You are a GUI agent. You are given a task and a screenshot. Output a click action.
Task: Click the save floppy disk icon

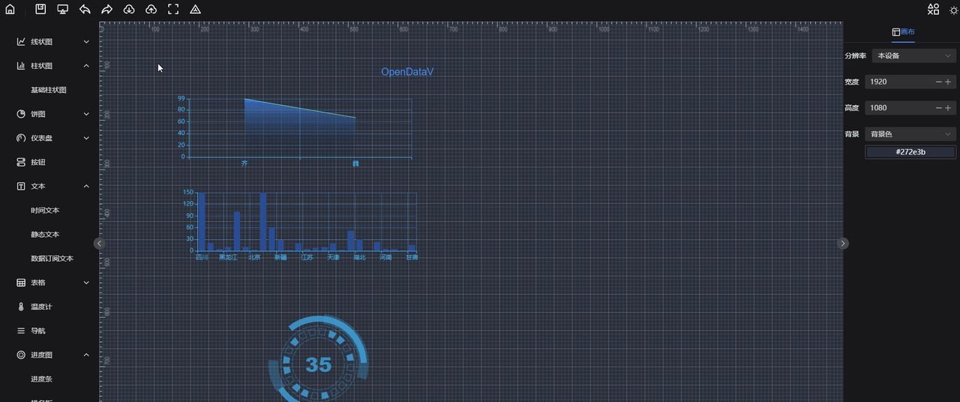pos(40,10)
